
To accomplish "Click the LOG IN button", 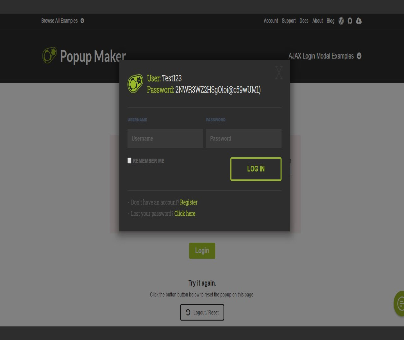I will point(256,169).
